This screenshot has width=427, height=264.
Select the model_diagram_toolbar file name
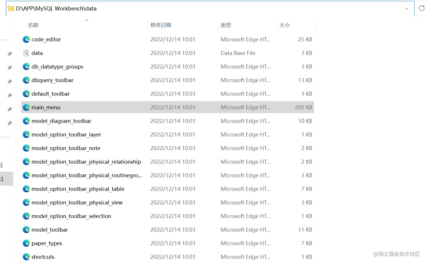pos(61,121)
